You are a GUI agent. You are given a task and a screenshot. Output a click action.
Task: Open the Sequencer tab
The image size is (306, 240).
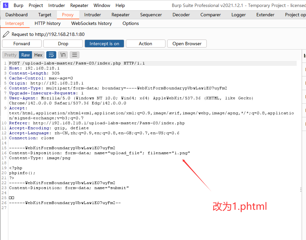(151, 15)
